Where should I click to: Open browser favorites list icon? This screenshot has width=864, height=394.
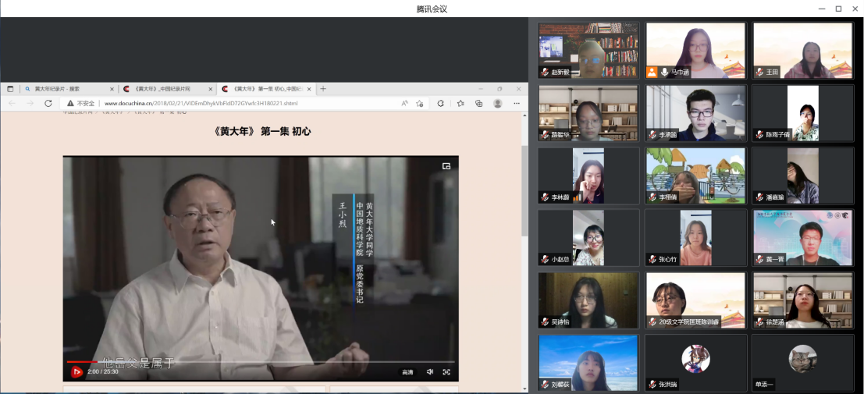coord(460,103)
